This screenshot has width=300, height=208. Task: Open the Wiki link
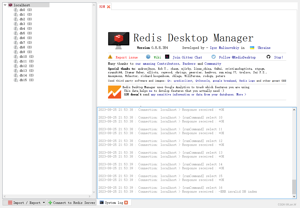click(x=157, y=57)
